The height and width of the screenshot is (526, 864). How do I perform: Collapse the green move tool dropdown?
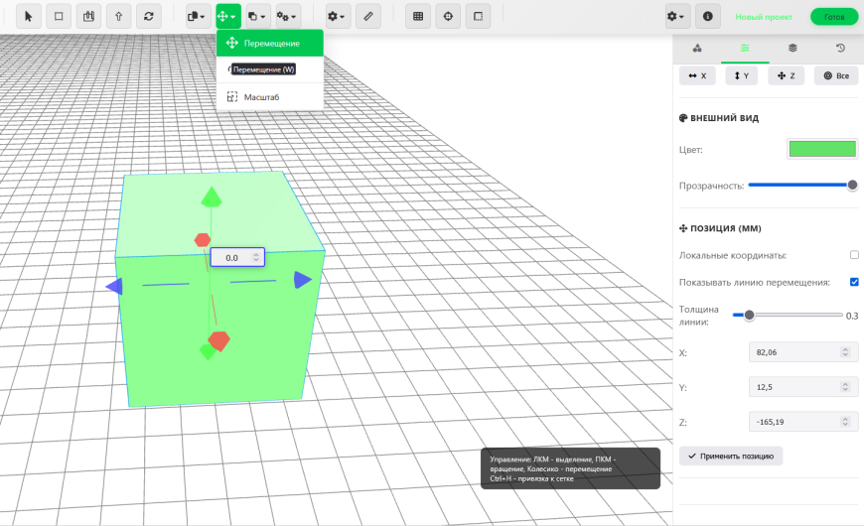[x=228, y=17]
